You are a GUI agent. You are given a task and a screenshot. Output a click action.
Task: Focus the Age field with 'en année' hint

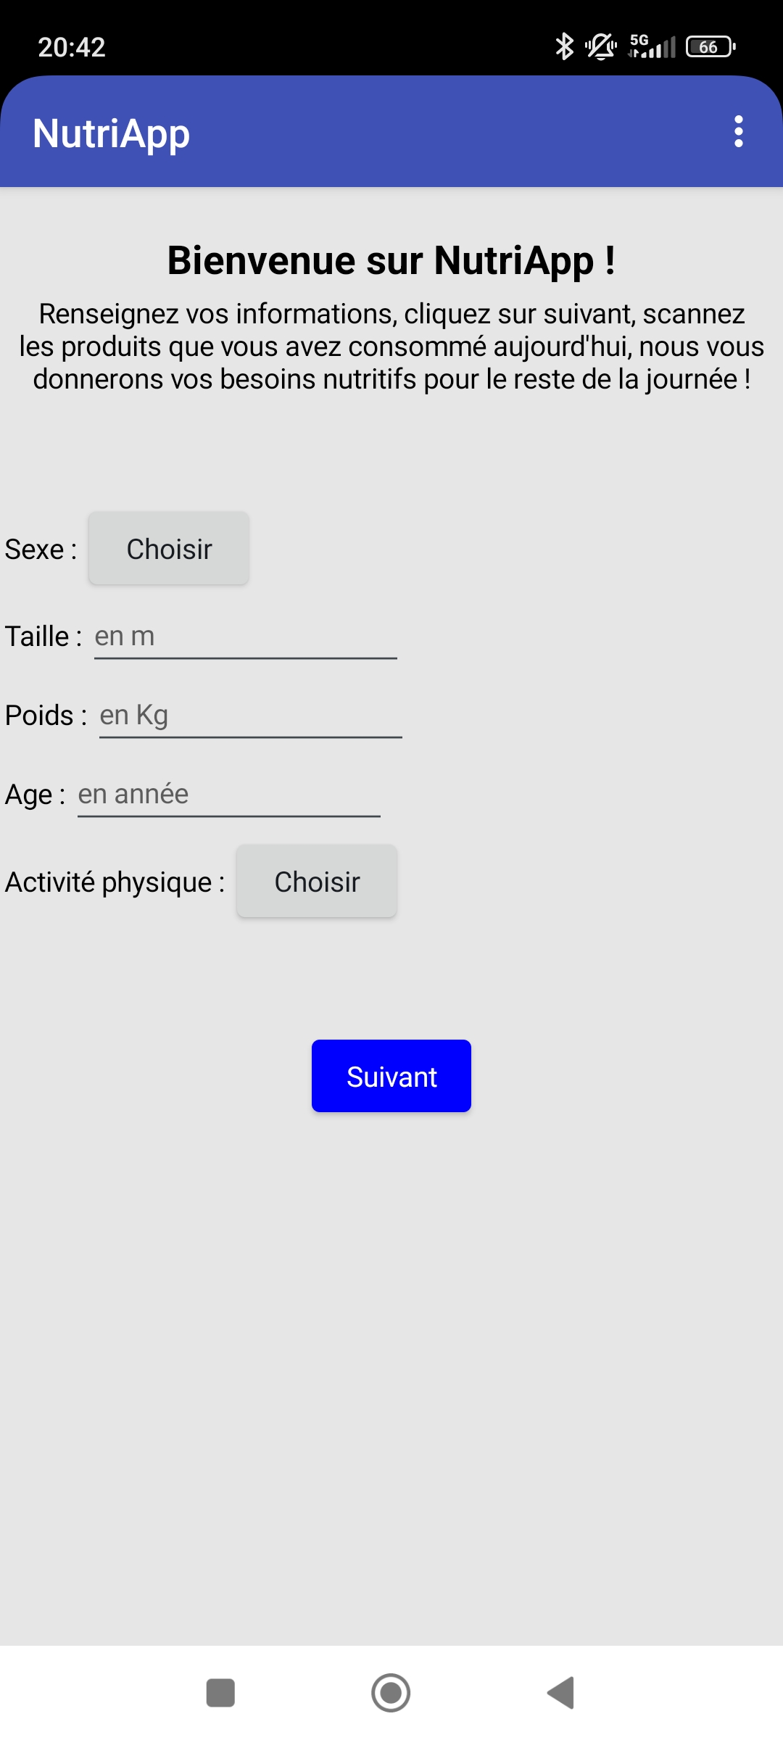(229, 795)
